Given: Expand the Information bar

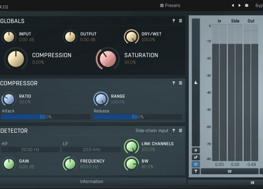Looking at the screenshot, I should (92, 182).
